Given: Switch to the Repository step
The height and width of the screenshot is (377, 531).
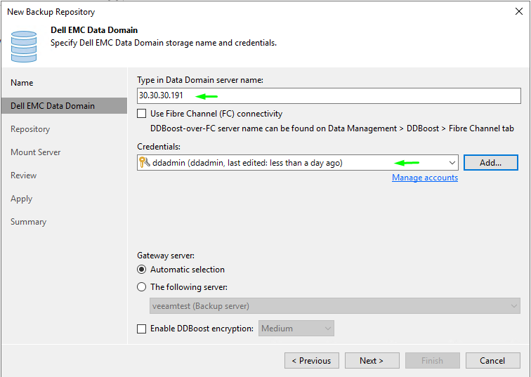Looking at the screenshot, I should coord(30,129).
